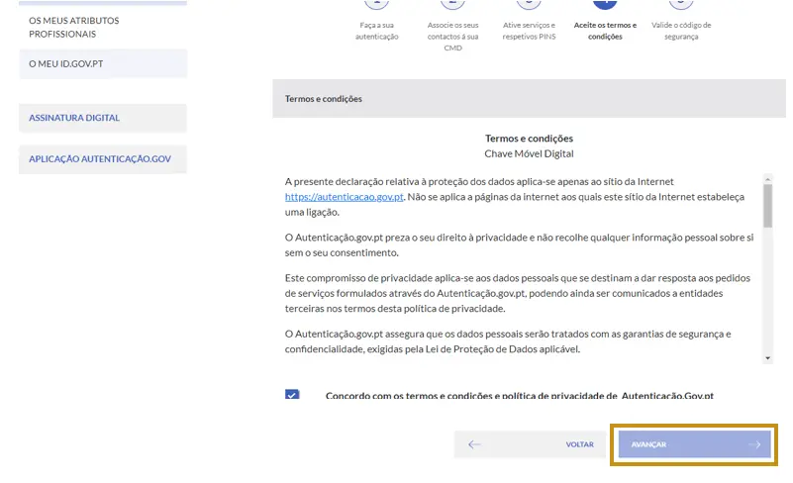The width and height of the screenshot is (793, 483).
Task: Click the terms text scrollbar thumb
Action: point(767,206)
